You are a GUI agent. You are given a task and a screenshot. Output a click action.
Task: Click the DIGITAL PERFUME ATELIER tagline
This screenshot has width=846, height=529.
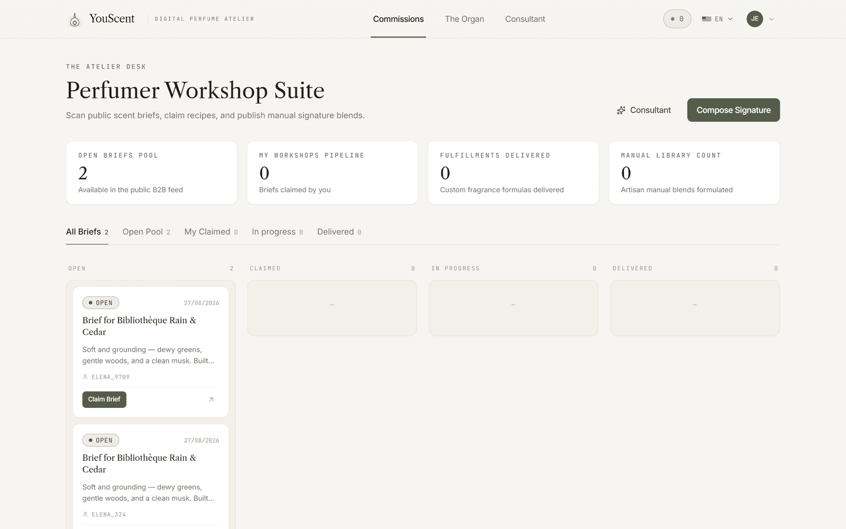205,19
